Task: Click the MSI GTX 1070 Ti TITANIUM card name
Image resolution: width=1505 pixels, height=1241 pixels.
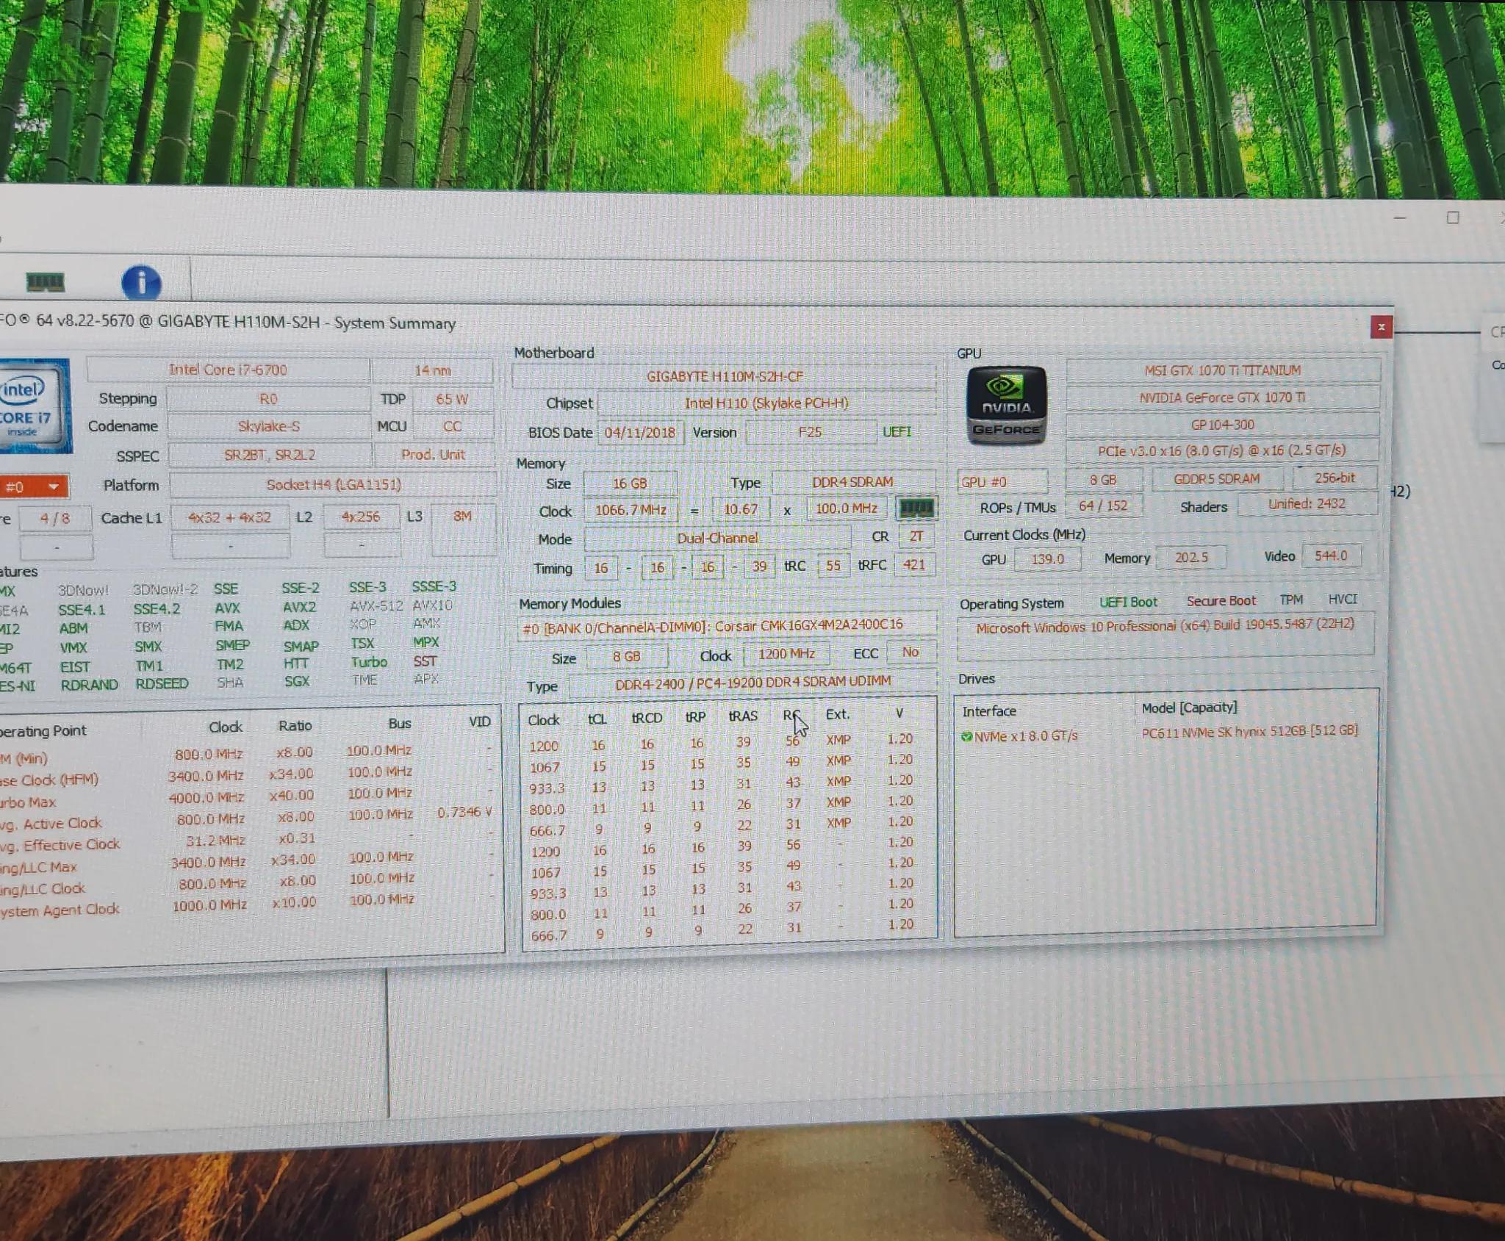Action: click(x=1223, y=370)
